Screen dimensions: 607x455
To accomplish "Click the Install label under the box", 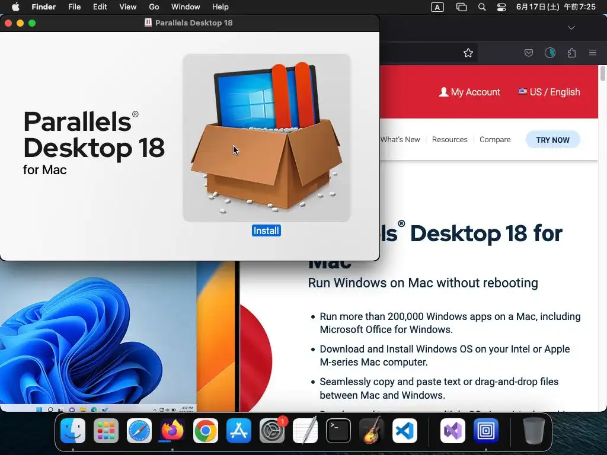I will 266,230.
